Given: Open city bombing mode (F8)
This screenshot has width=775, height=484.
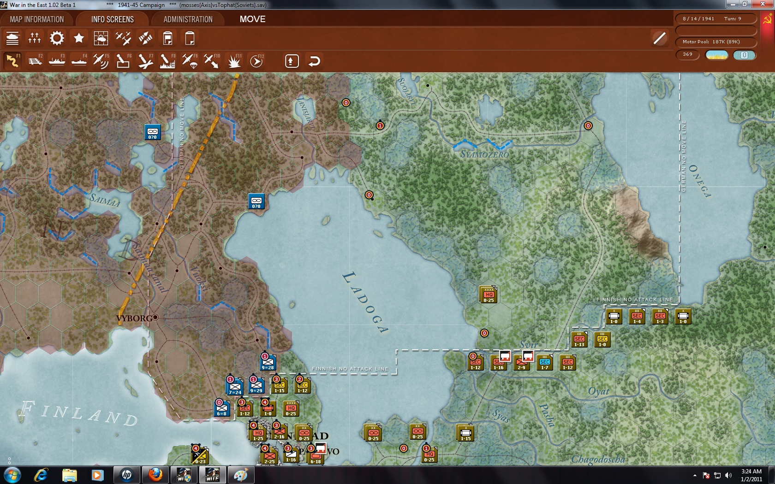Looking at the screenshot, I should click(x=167, y=60).
